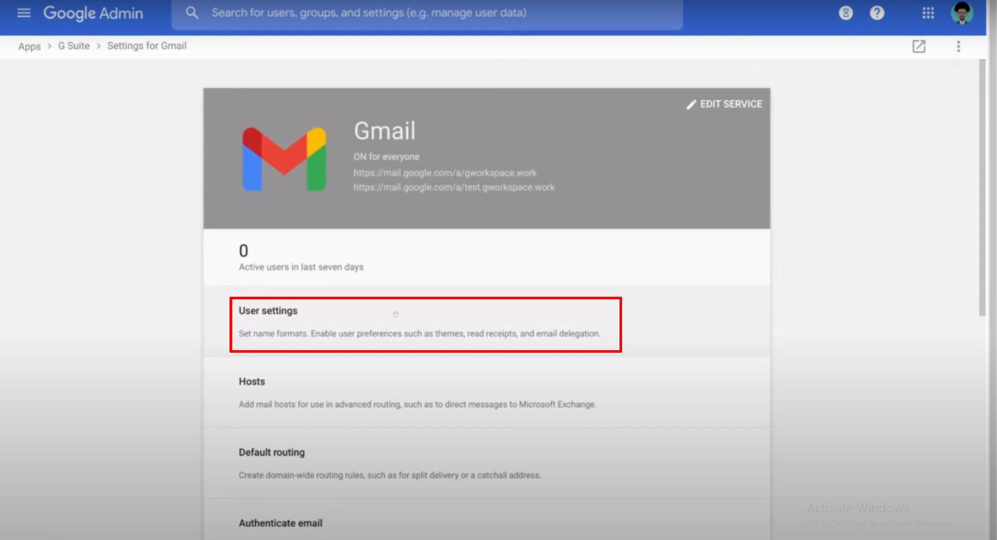
Task: Open the hamburger navigation menu
Action: [24, 13]
